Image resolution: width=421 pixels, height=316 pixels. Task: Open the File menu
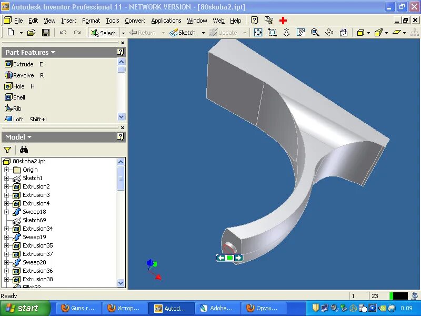pyautogui.click(x=18, y=21)
